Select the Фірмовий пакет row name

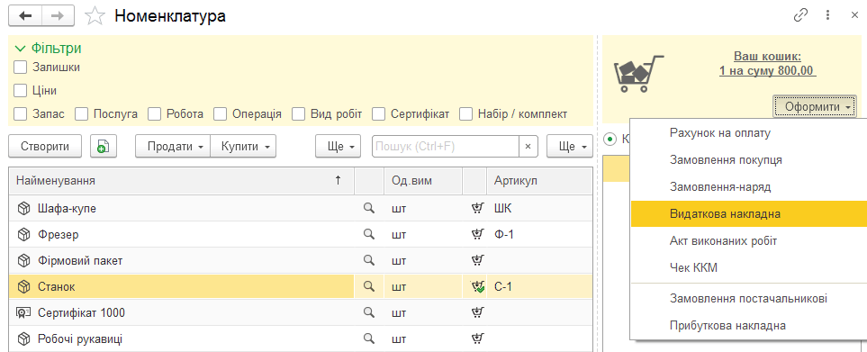point(80,261)
